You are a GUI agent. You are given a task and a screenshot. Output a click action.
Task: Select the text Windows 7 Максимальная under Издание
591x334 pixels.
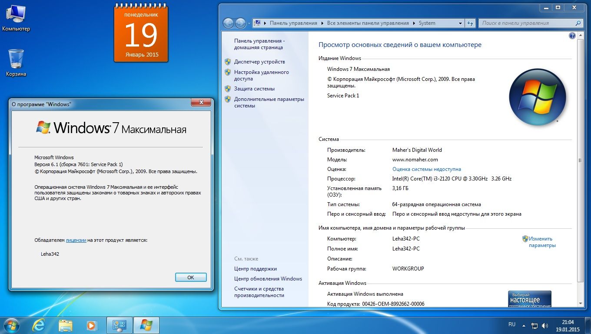pyautogui.click(x=358, y=69)
